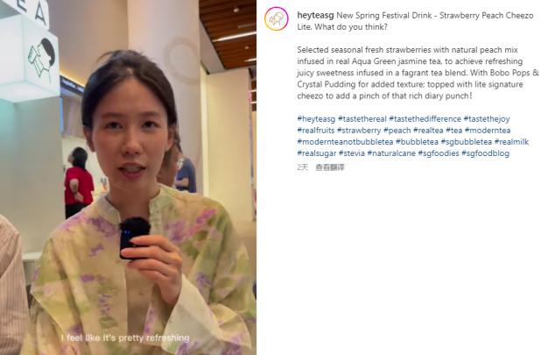
Task: Follow the #realtea hashtag
Action: pos(428,131)
